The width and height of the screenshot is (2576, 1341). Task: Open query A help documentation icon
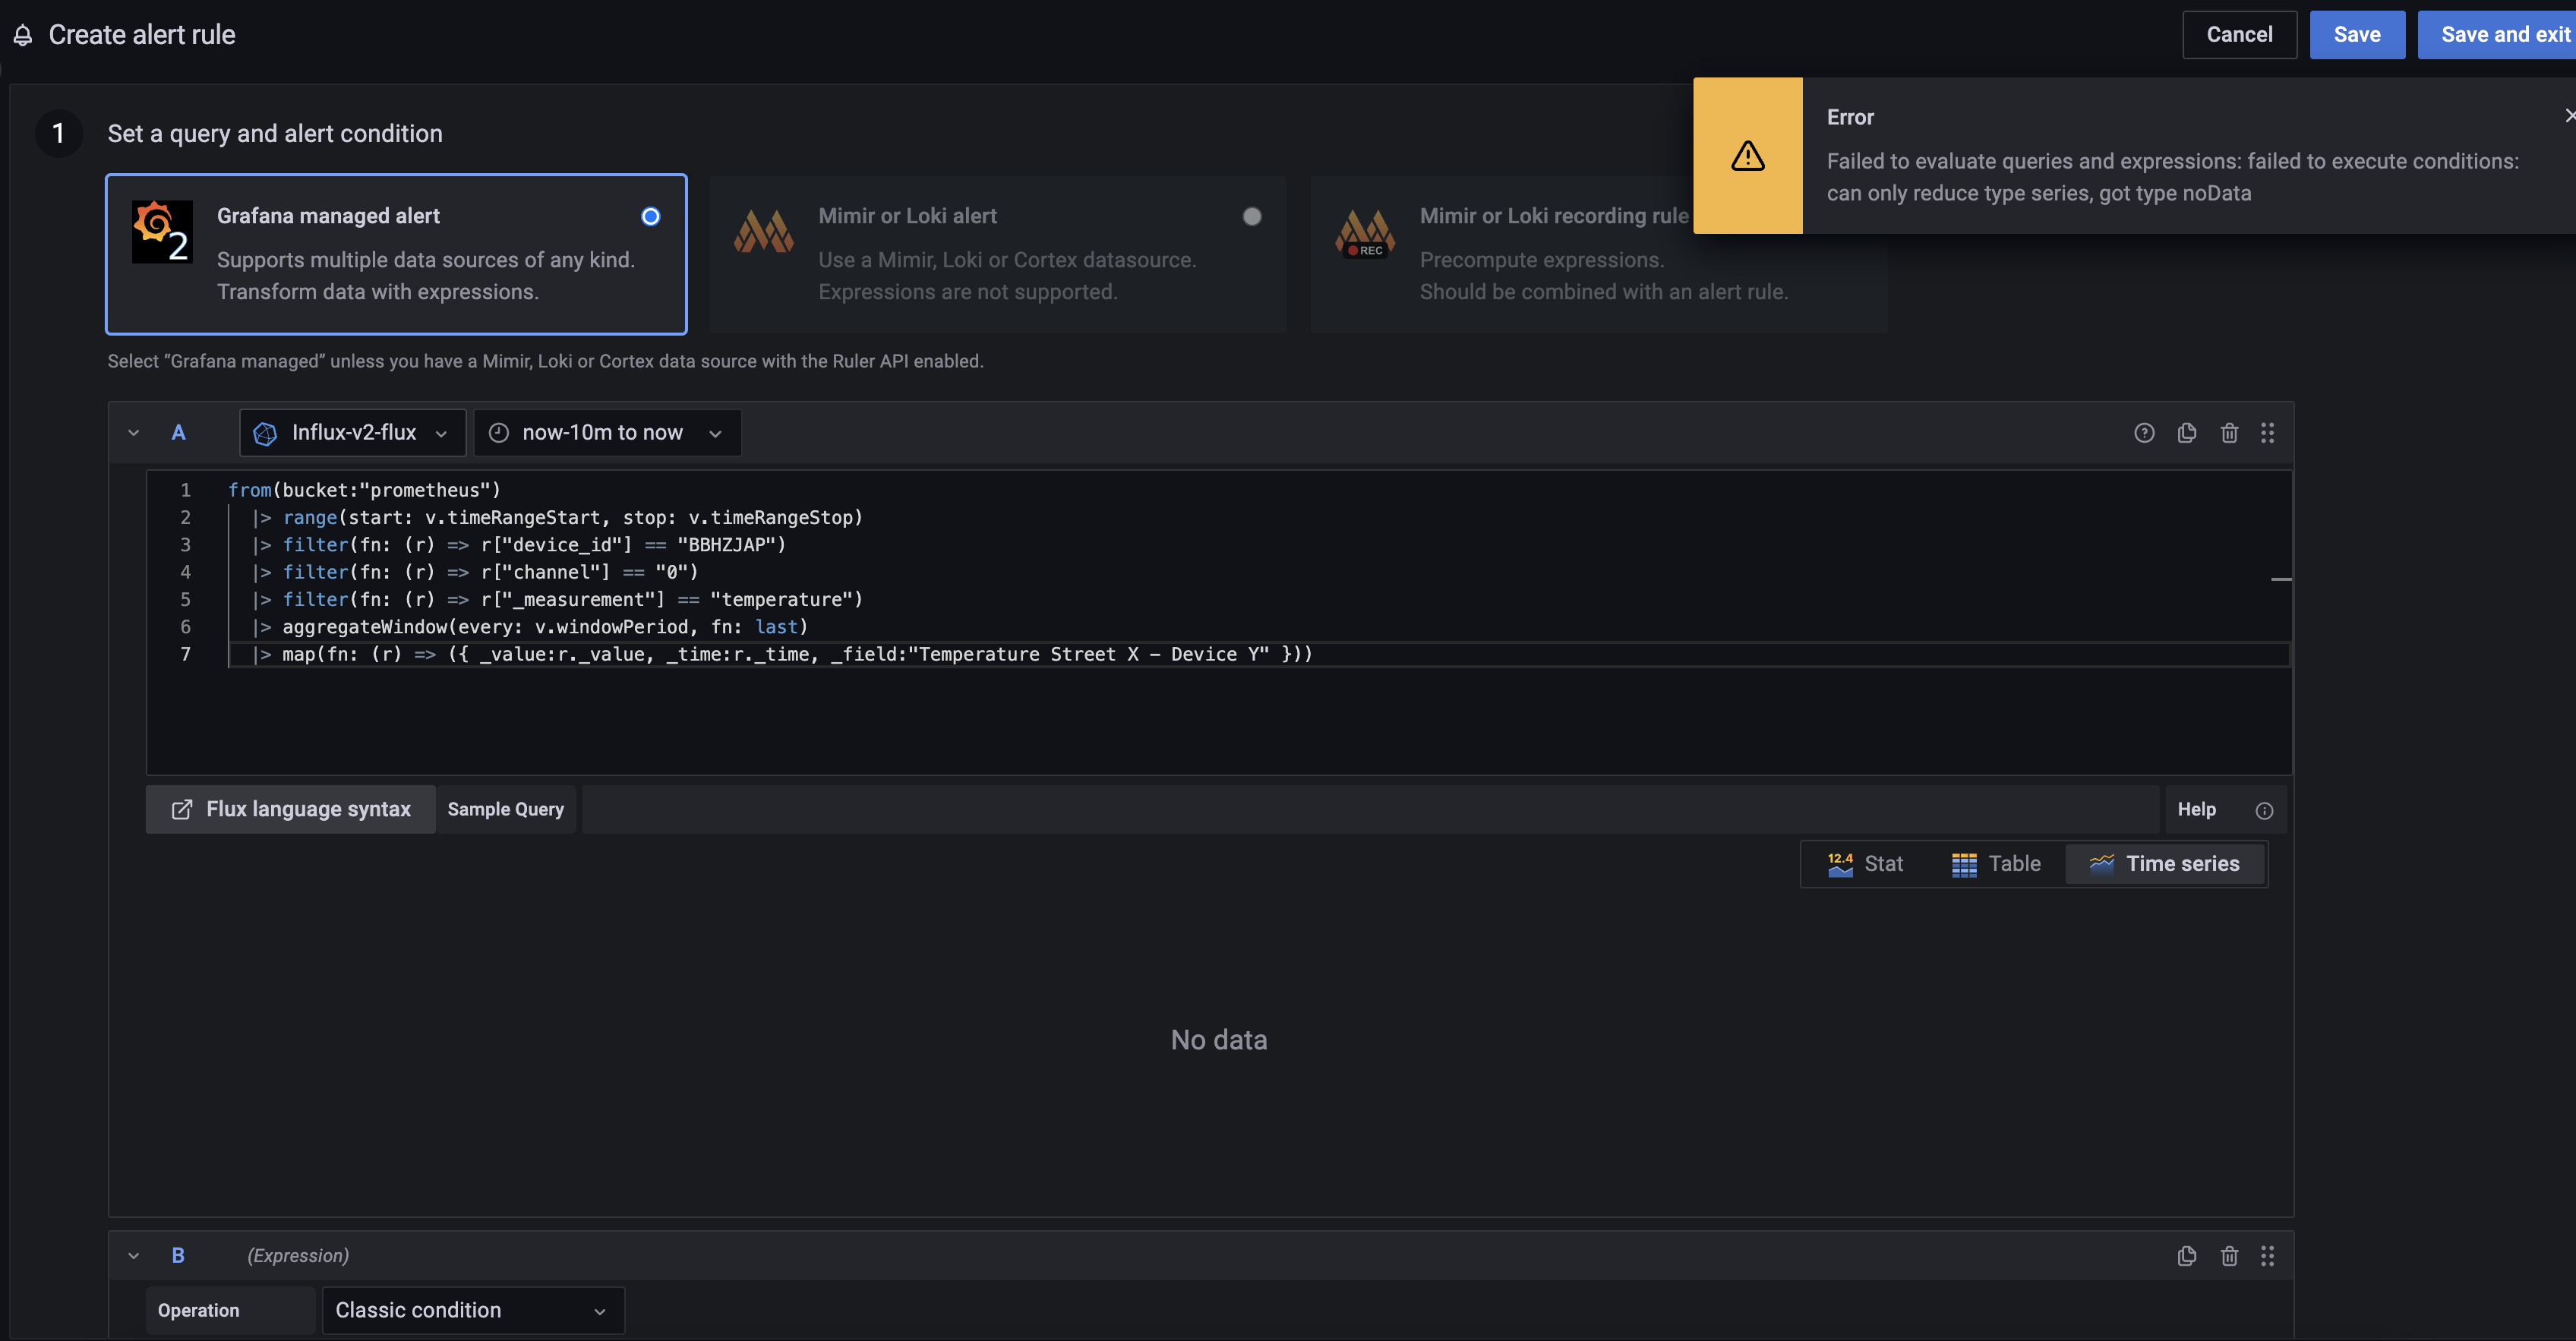pyautogui.click(x=2144, y=432)
